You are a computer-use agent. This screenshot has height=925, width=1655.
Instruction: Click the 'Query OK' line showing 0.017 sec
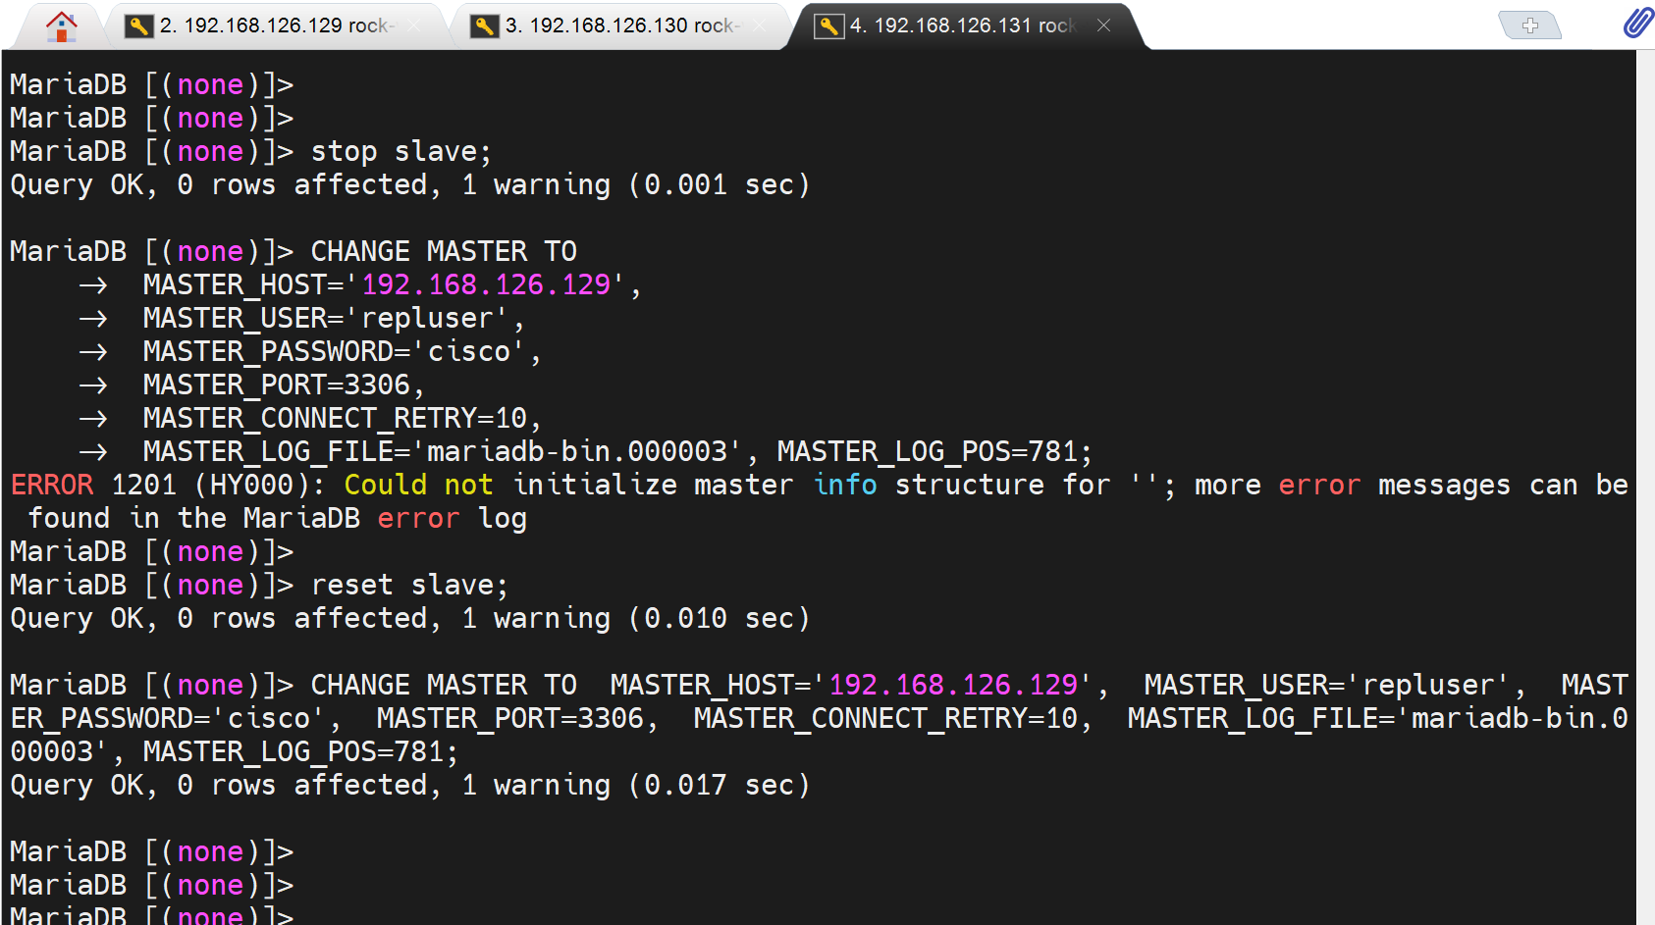click(x=409, y=786)
